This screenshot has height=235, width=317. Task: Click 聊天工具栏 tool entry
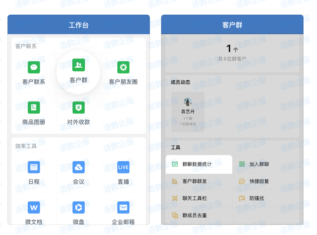[x=194, y=198]
